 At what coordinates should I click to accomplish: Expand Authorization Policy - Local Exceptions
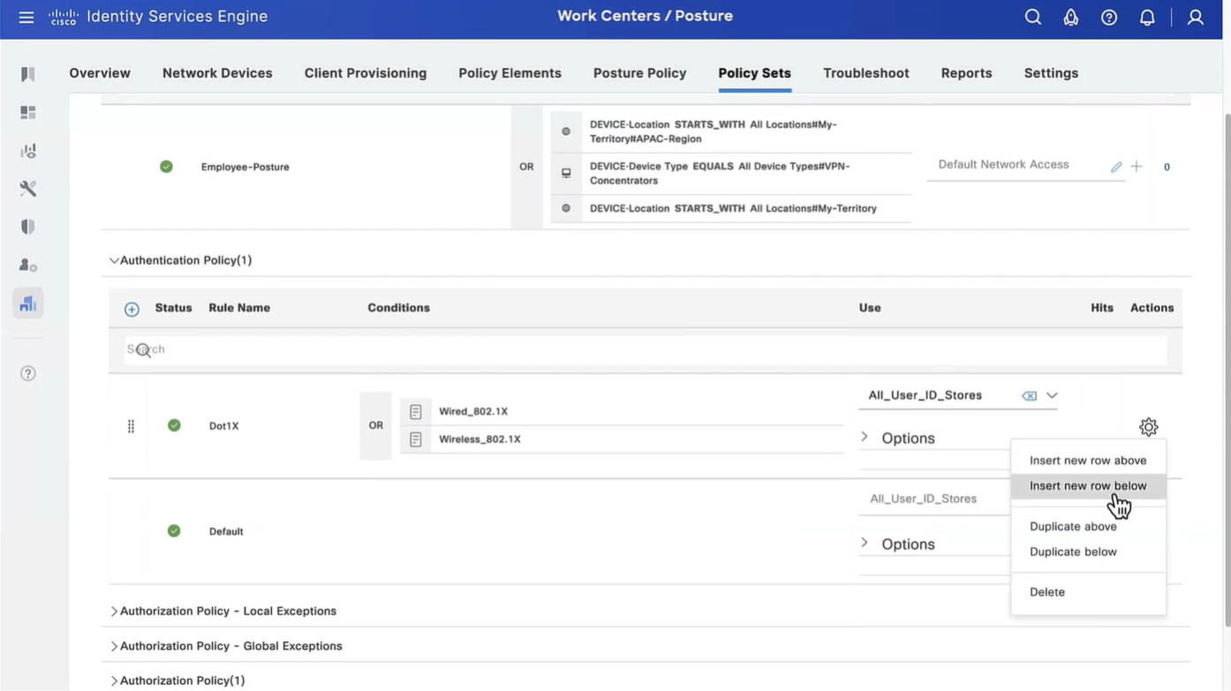point(114,612)
